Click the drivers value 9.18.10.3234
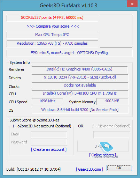This screenshot has height=178, width=140. [x=80, y=77]
